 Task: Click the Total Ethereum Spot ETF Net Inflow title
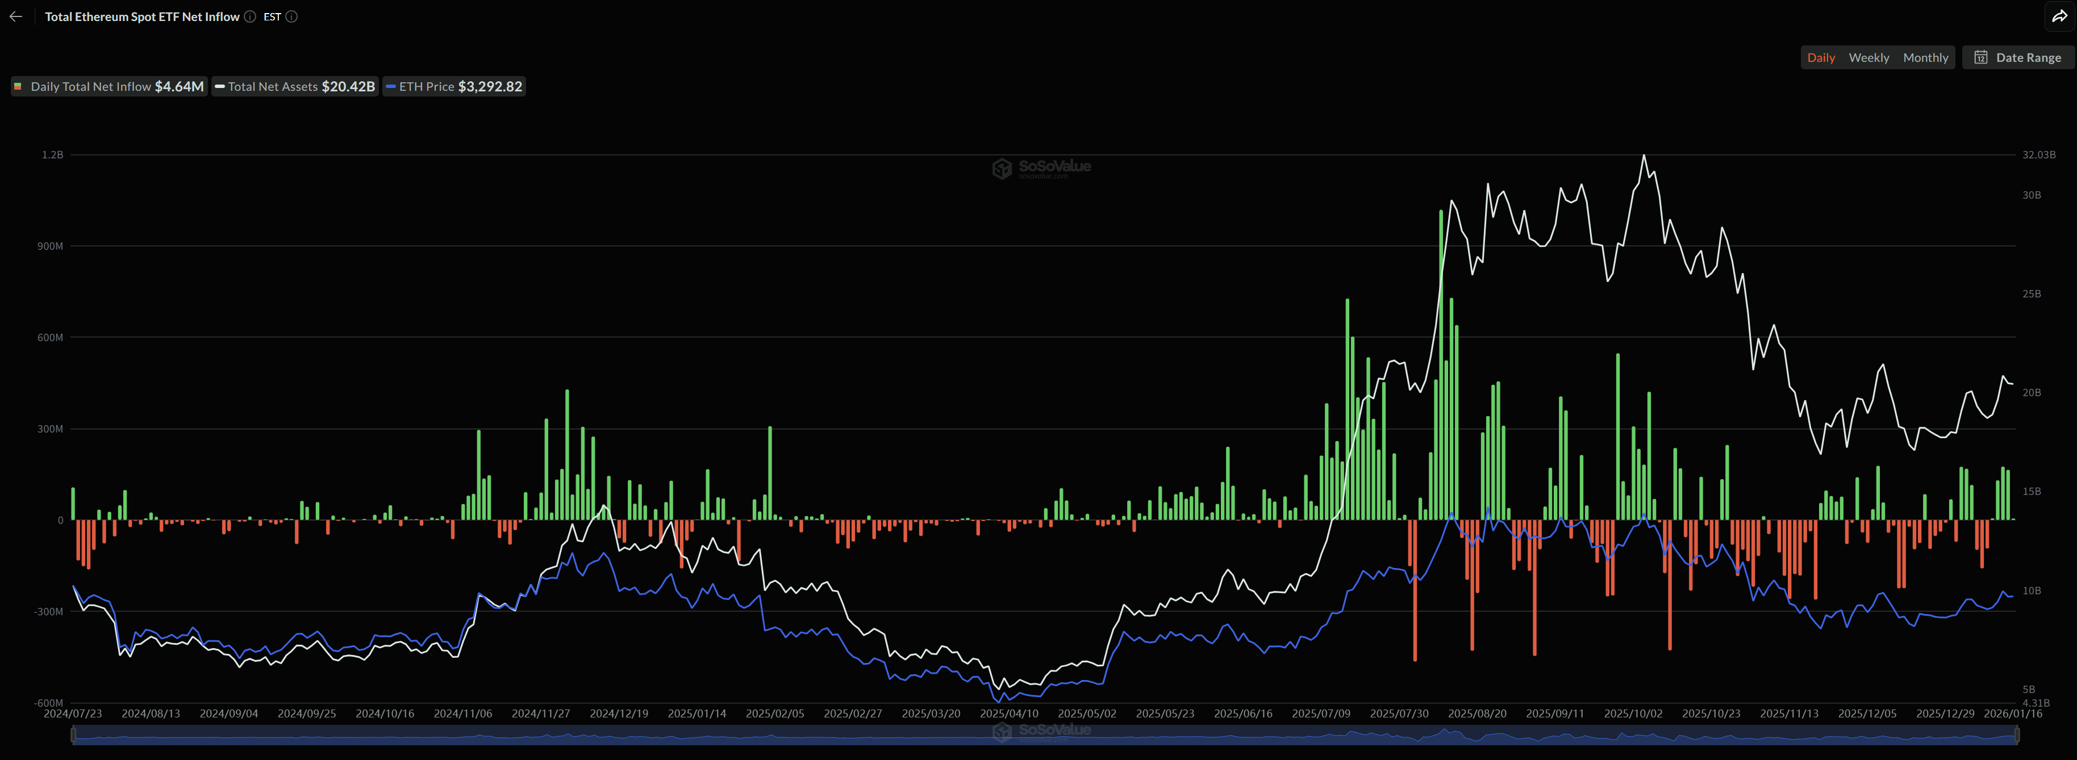click(142, 16)
